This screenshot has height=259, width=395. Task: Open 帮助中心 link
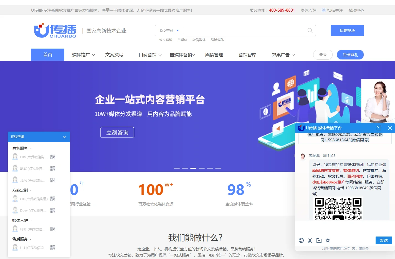(x=356, y=10)
